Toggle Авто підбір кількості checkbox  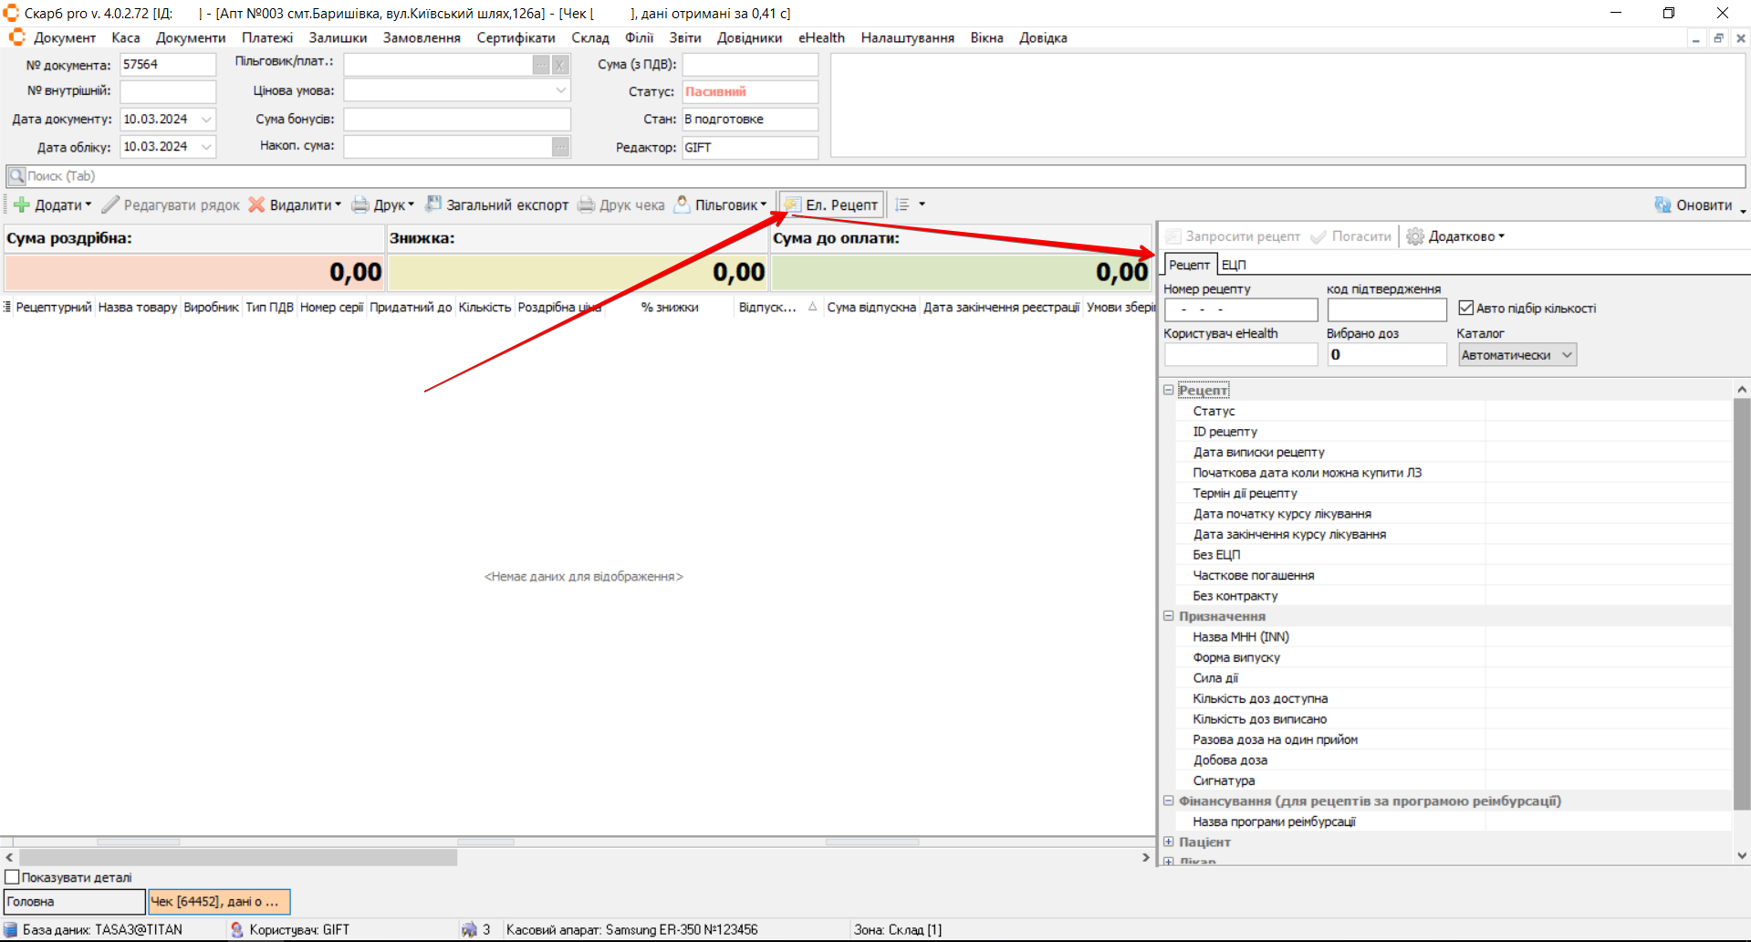[1465, 309]
